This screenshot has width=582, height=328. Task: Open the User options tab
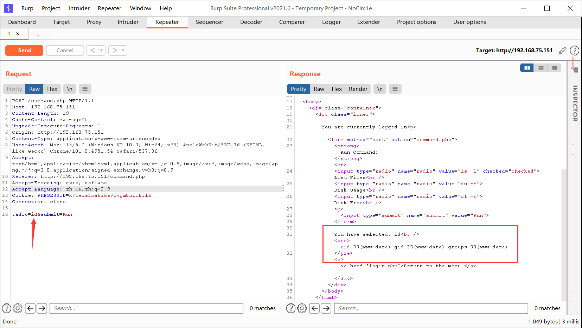(x=469, y=22)
